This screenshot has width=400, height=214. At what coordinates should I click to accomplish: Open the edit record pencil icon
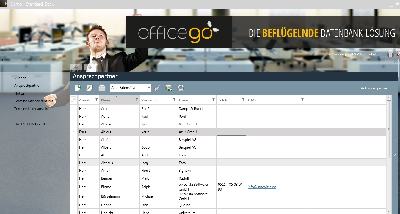(90, 88)
